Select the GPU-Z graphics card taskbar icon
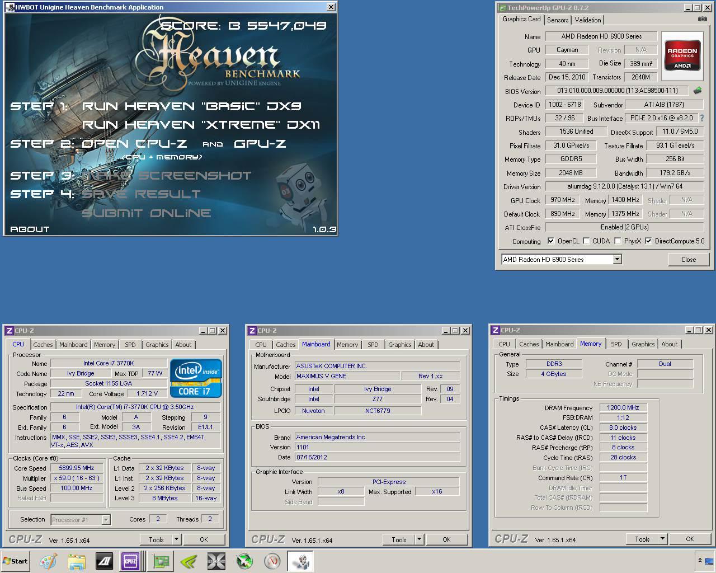Screen dimensions: 716x573 (x=161, y=561)
